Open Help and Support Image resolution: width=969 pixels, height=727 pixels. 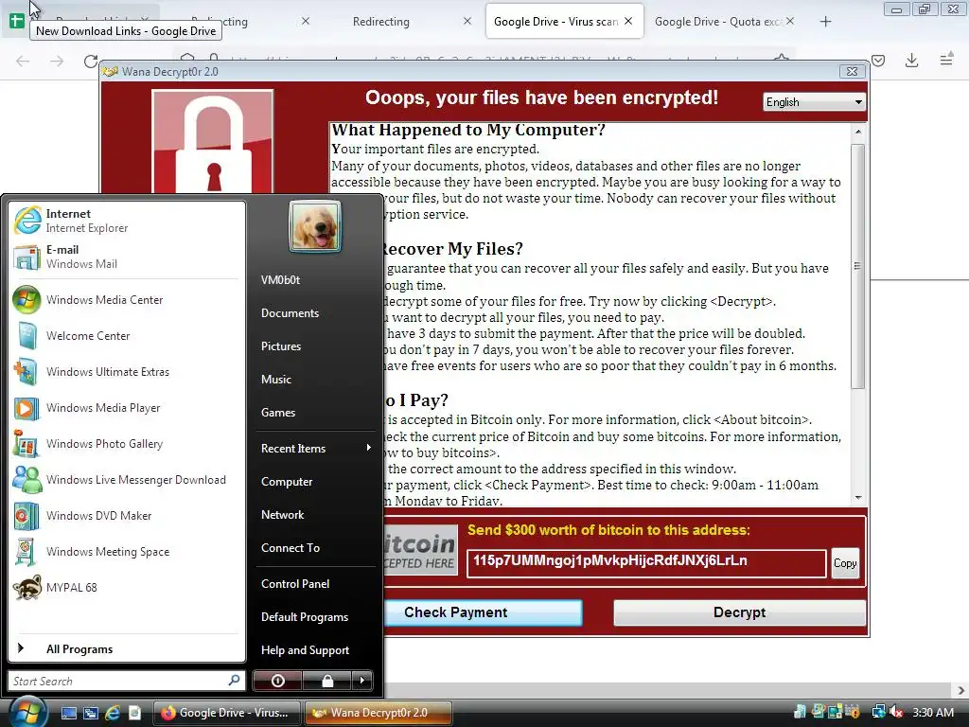[315, 650]
